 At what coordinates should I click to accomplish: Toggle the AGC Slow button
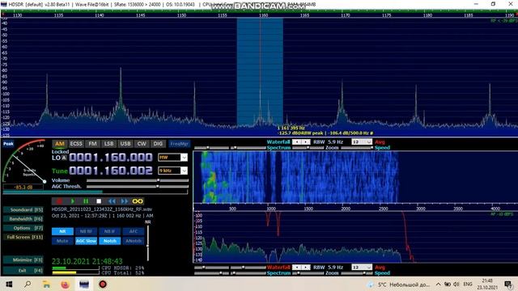coord(86,241)
